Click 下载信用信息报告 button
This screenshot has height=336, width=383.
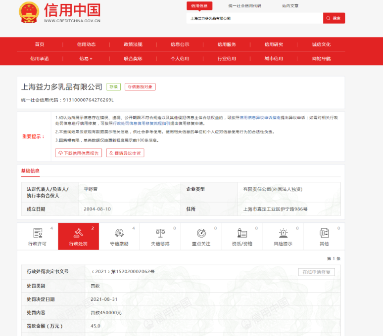(79, 153)
